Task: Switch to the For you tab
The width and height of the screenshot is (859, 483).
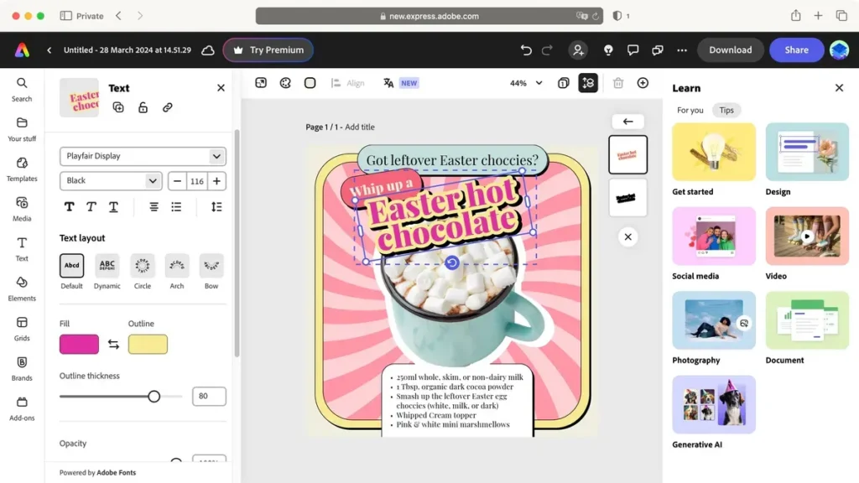Action: tap(690, 110)
